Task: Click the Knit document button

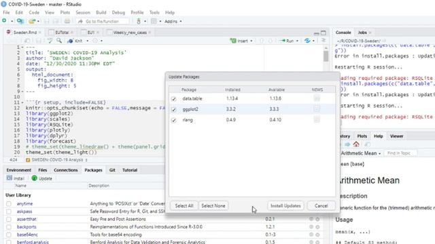Action: pyautogui.click(x=75, y=41)
